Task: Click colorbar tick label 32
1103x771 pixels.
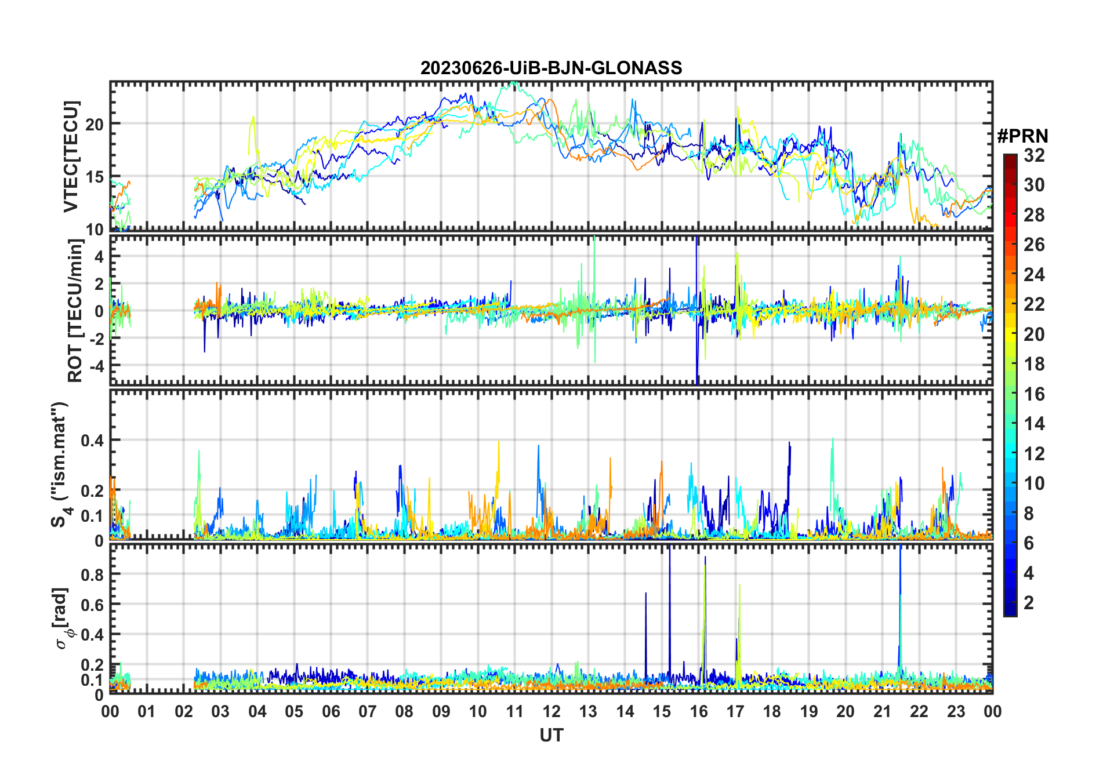Action: [x=1034, y=155]
